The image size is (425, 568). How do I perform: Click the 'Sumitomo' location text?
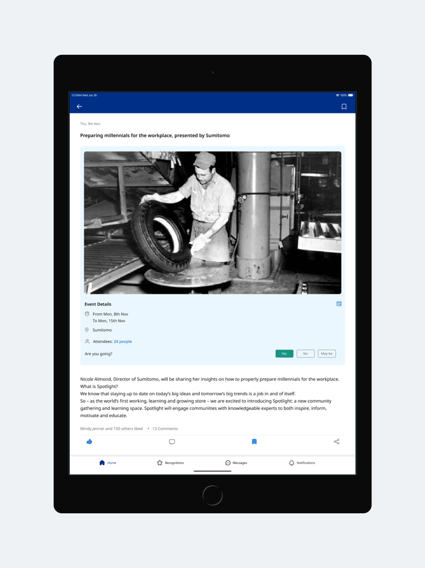[102, 330]
